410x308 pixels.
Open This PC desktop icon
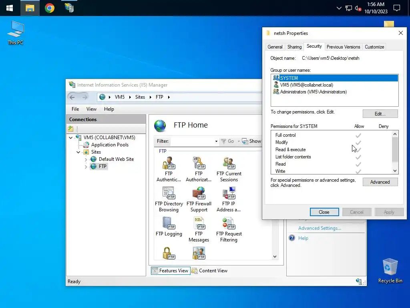pos(16,33)
